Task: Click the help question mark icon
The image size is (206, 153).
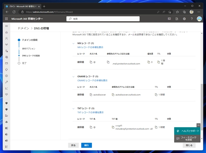Action: click(192, 19)
